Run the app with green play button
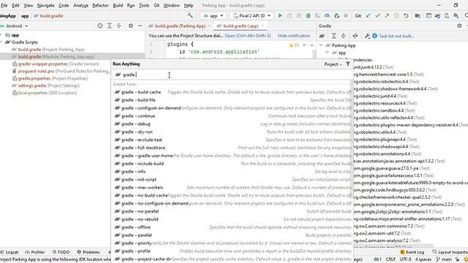This screenshot has width=468, height=263. (x=280, y=15)
